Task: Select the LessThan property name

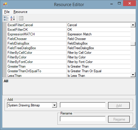Action: coord(15,76)
